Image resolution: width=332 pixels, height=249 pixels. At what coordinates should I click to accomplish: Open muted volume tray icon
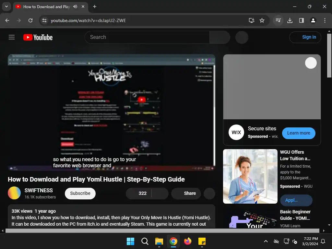295,241
